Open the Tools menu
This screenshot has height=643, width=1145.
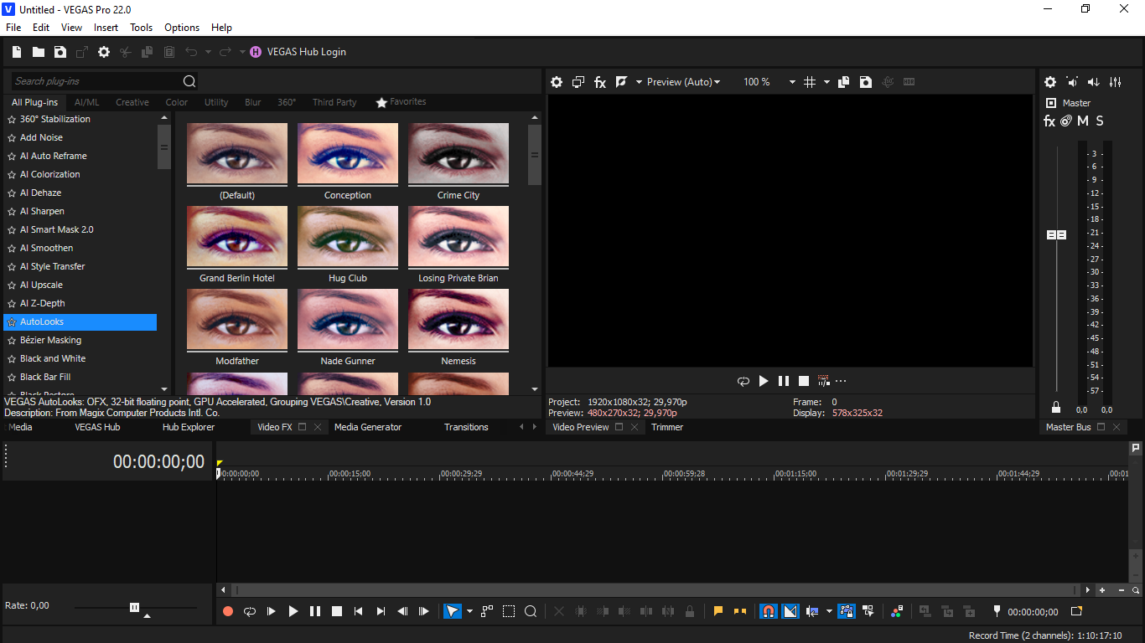pyautogui.click(x=141, y=28)
